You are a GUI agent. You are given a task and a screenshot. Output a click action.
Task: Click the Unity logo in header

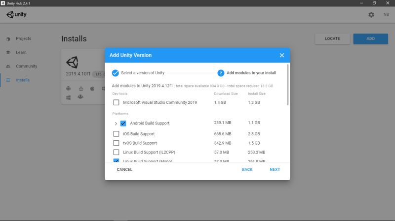[16, 15]
